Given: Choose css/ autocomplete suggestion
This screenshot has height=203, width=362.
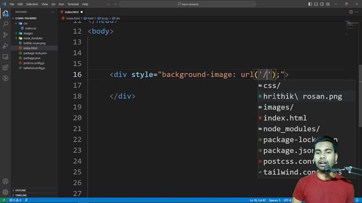Looking at the screenshot, I should point(307,86).
